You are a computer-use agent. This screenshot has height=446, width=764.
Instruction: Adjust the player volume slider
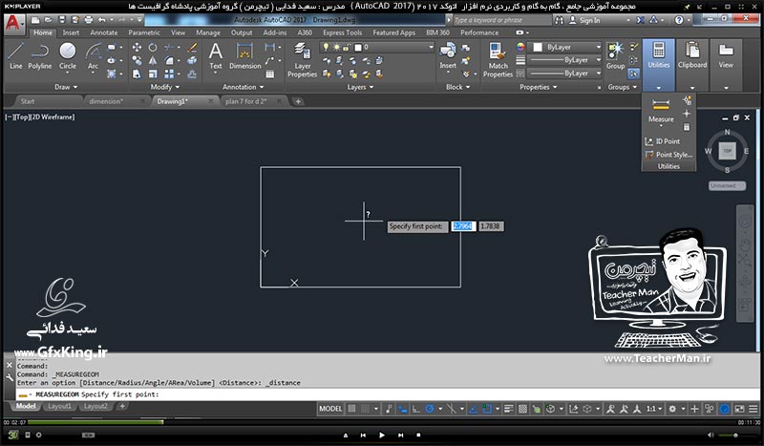tap(734, 435)
